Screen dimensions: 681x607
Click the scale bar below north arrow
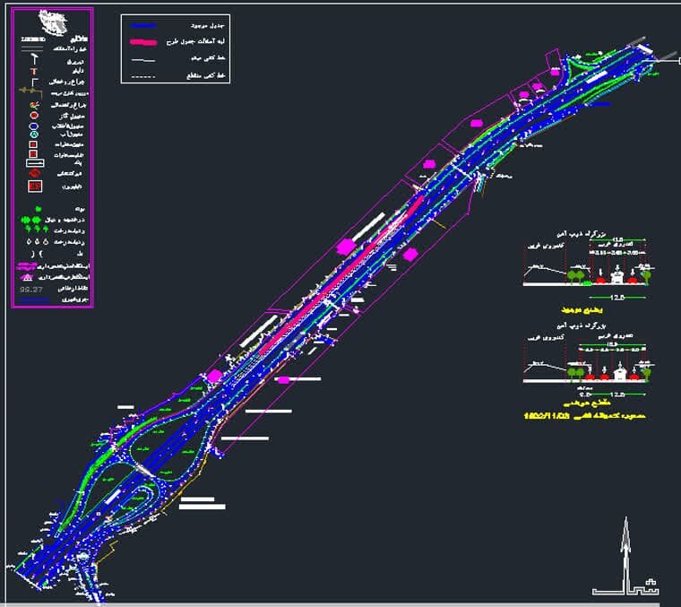click(625, 591)
